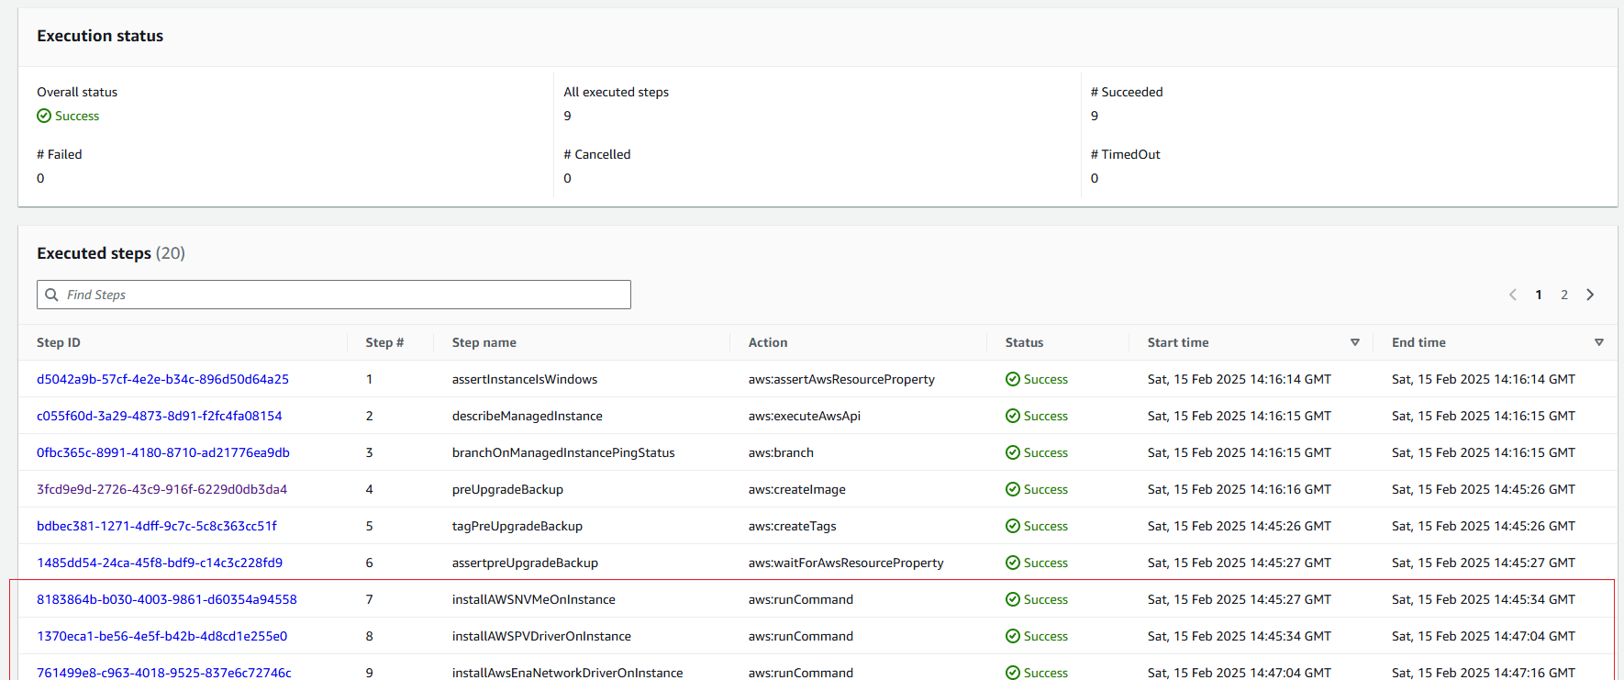Click success icon for branchOnManagedInstancePingStatus step

[x=1013, y=452]
